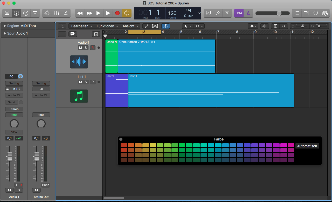
Task: Click the Audio 1 waveform track icon
Action: 79,62
